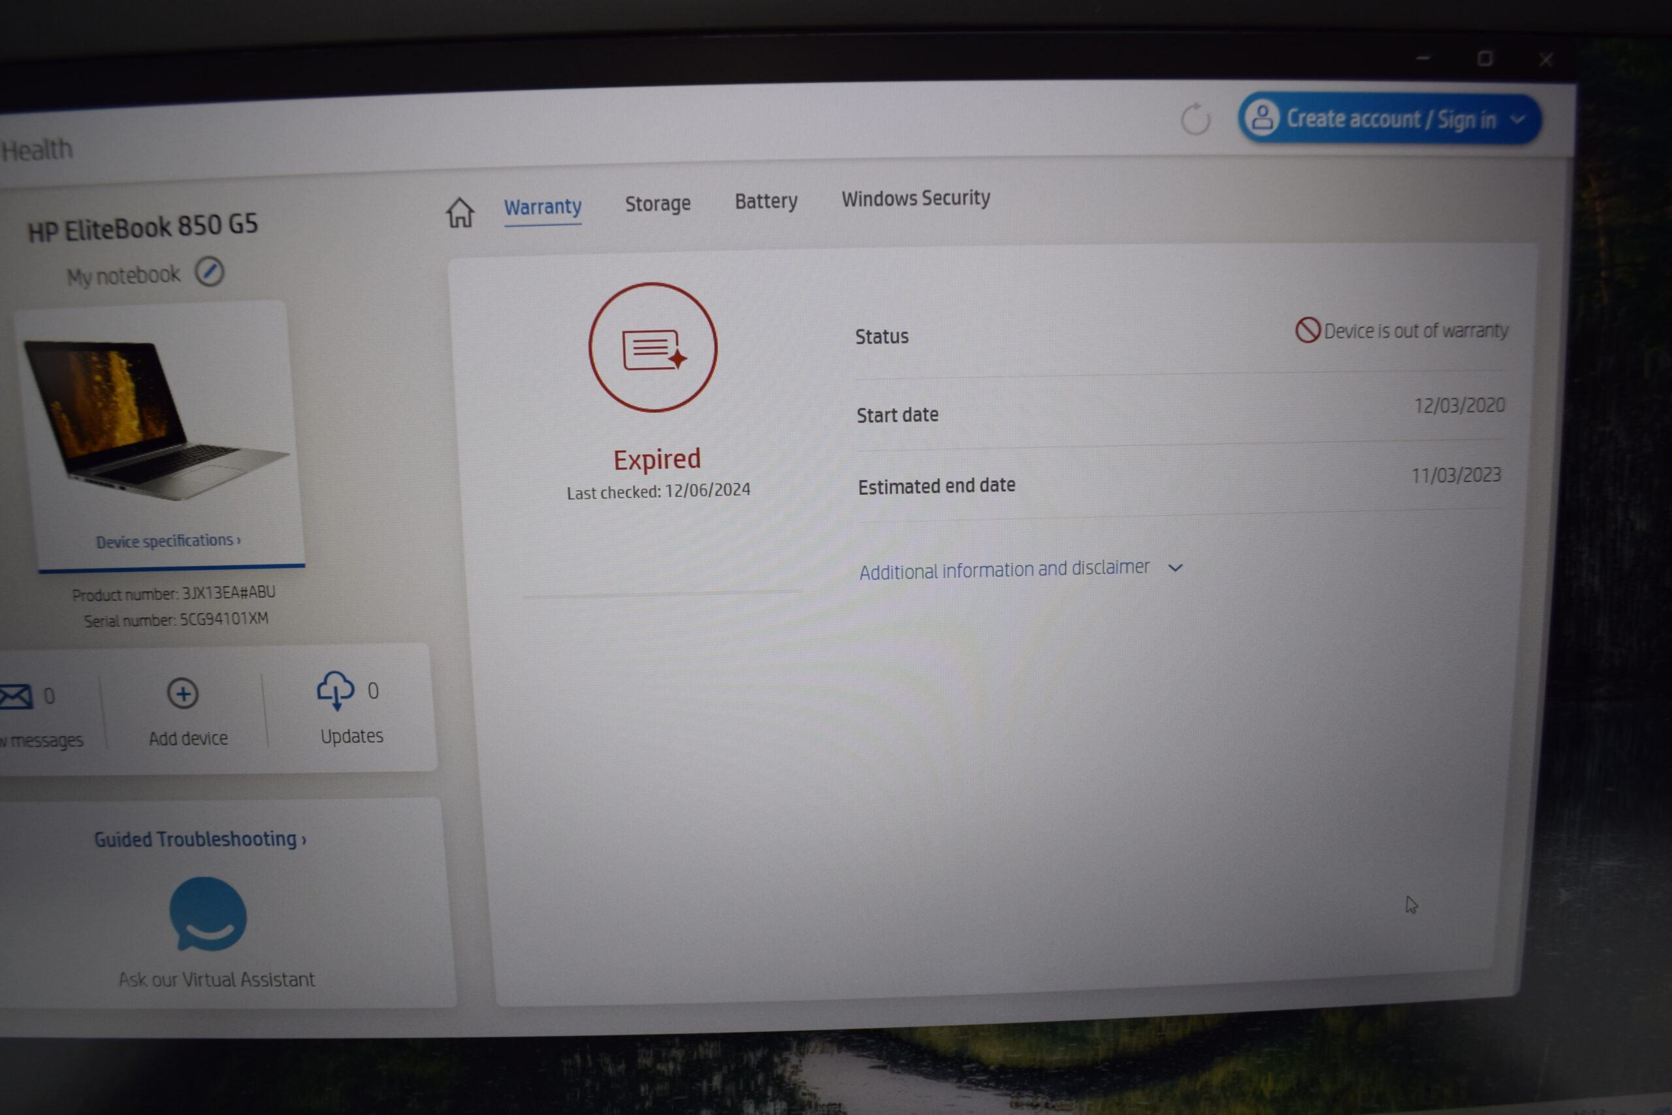The image size is (1672, 1115).
Task: Click Product number 3JX13EA#ABU text
Action: click(174, 593)
